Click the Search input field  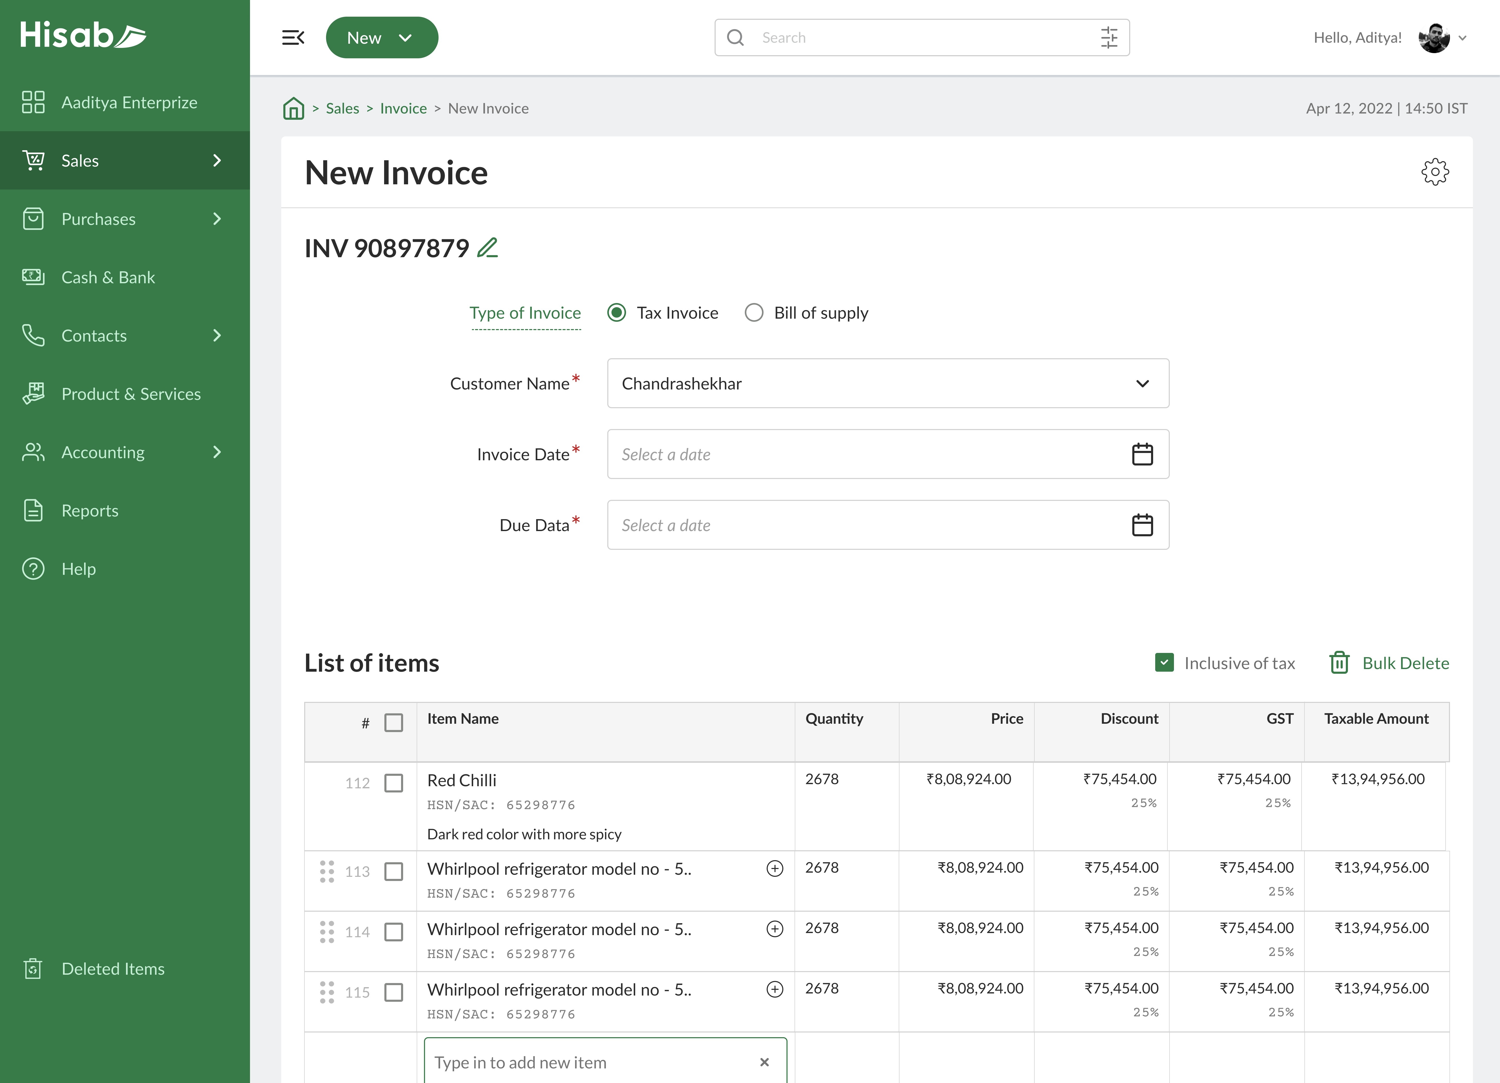pyautogui.click(x=922, y=38)
